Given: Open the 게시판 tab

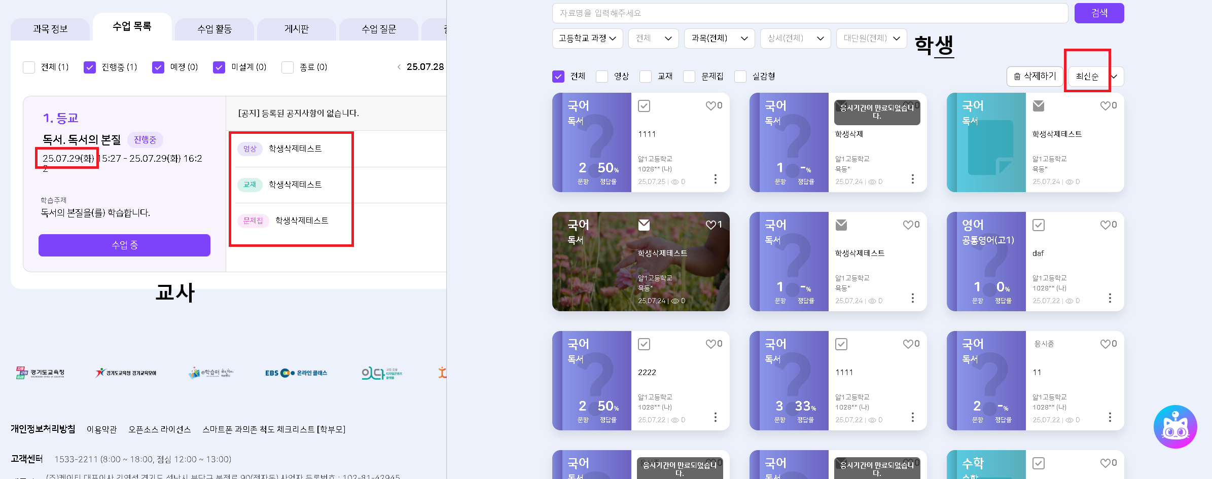Looking at the screenshot, I should pos(296,29).
